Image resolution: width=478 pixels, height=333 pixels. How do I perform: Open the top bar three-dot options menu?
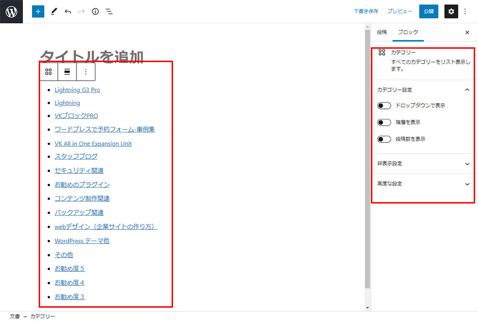click(x=466, y=11)
